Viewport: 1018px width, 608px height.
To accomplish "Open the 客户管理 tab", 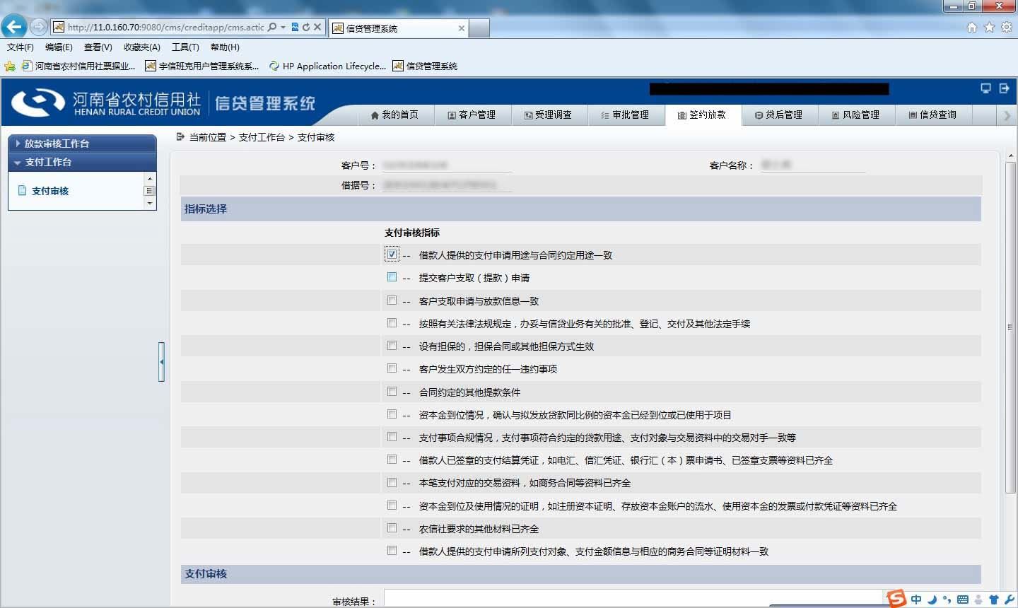I will pyautogui.click(x=472, y=115).
